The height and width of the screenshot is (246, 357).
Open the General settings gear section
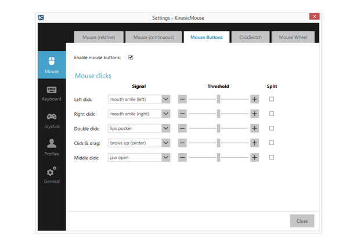(x=52, y=175)
